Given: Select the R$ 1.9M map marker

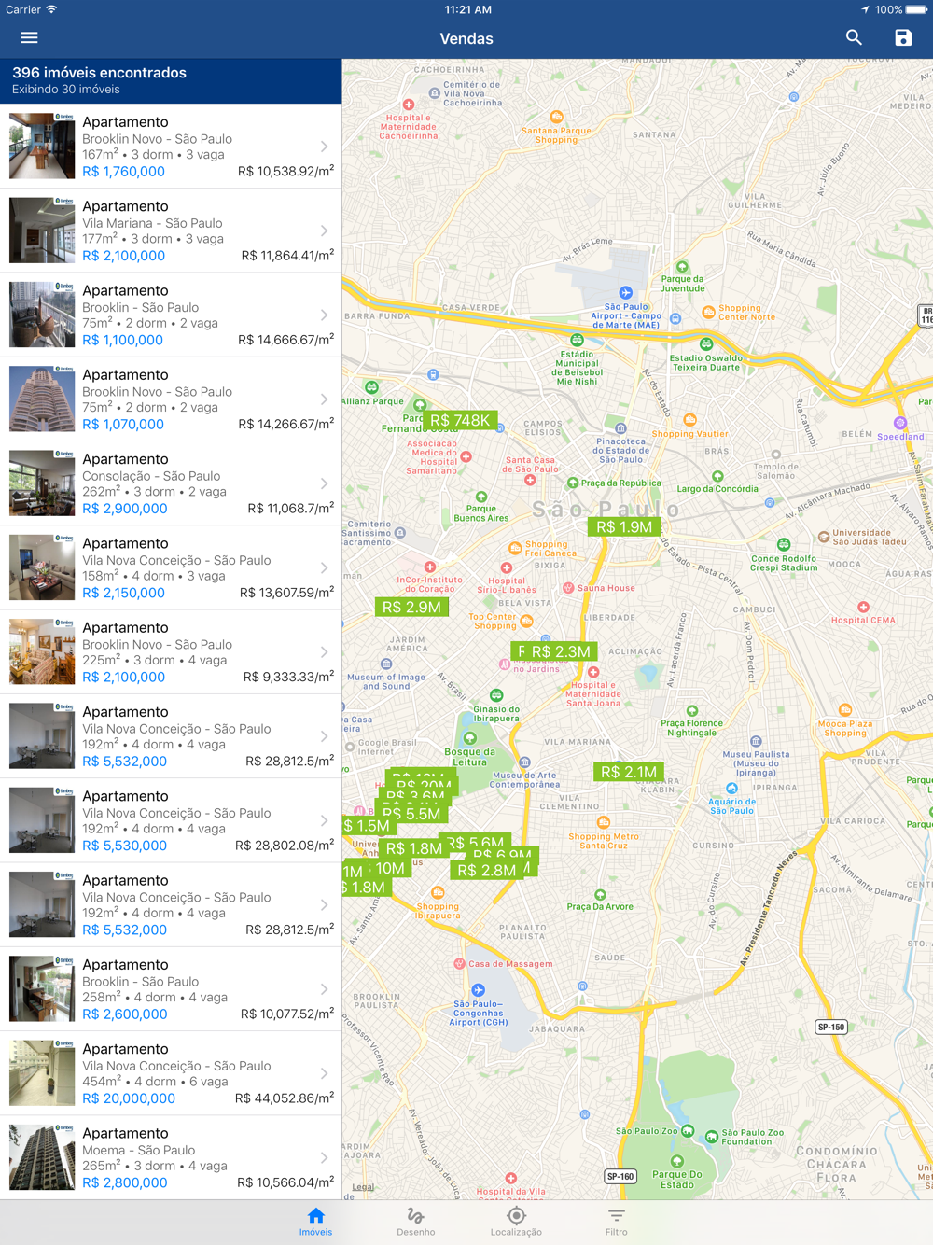Looking at the screenshot, I should pyautogui.click(x=624, y=527).
